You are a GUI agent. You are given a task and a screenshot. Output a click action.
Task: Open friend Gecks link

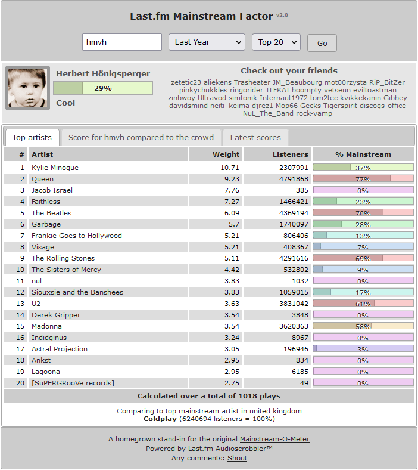click(x=310, y=106)
